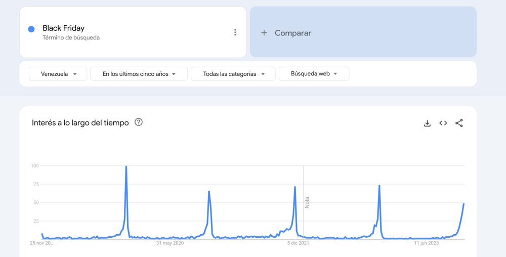The width and height of the screenshot is (506, 257).
Task: Download the interest-over-time chart data
Action: point(427,123)
